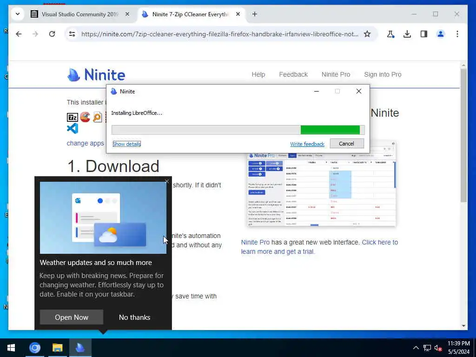Click Write feedback in installer dialog

point(307,144)
